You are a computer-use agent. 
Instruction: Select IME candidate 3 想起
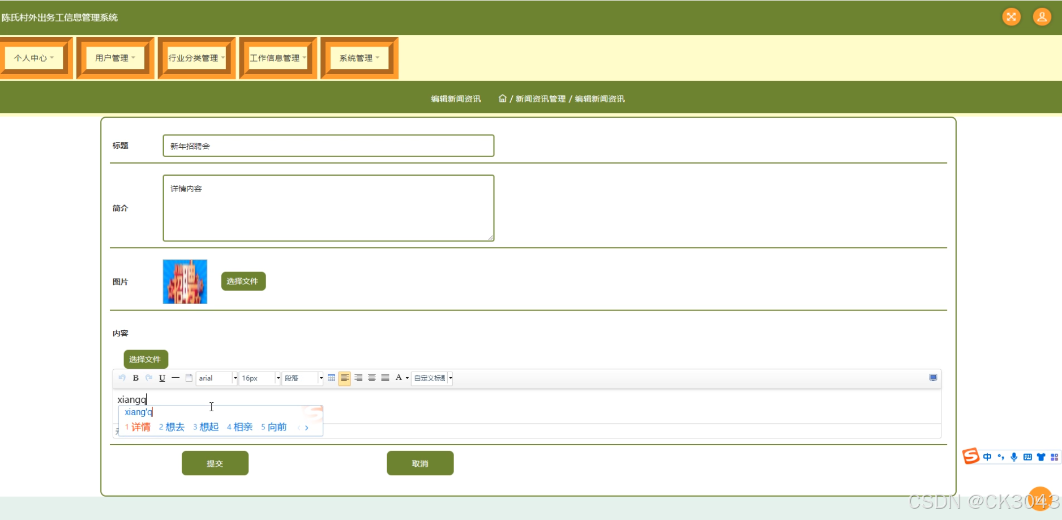205,427
